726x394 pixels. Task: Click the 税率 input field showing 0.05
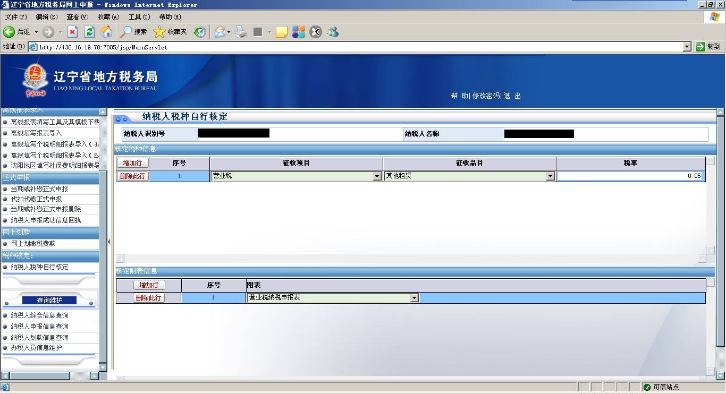630,176
